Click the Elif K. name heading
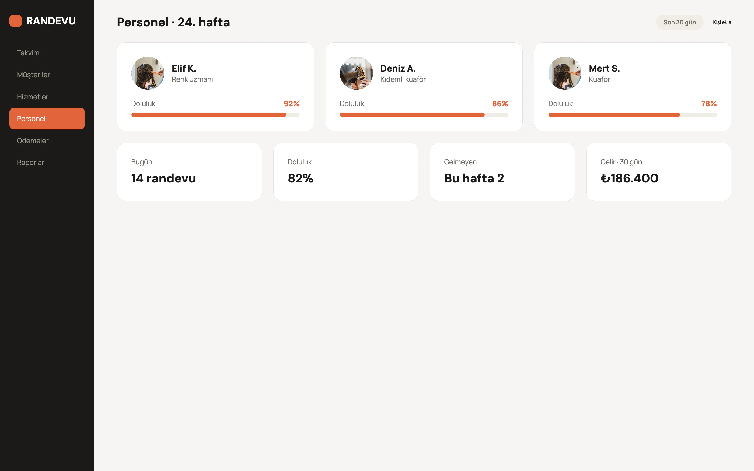The image size is (754, 471). (184, 68)
